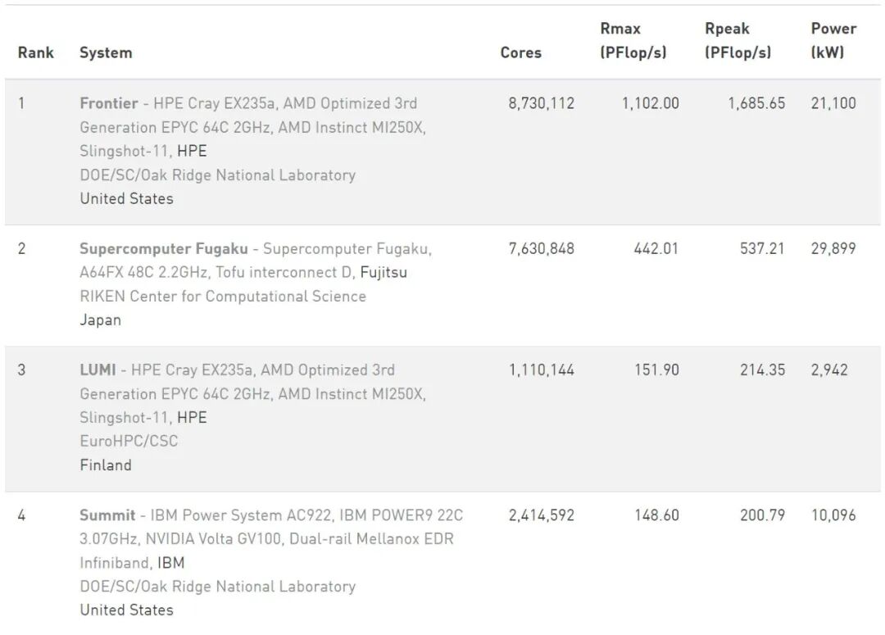Open the Frontier system link
Screen dimensions: 885x635
[109, 103]
